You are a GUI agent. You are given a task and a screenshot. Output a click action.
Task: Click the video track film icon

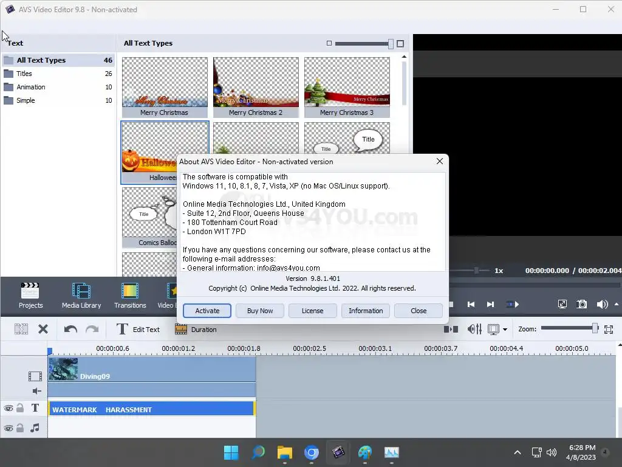35,376
